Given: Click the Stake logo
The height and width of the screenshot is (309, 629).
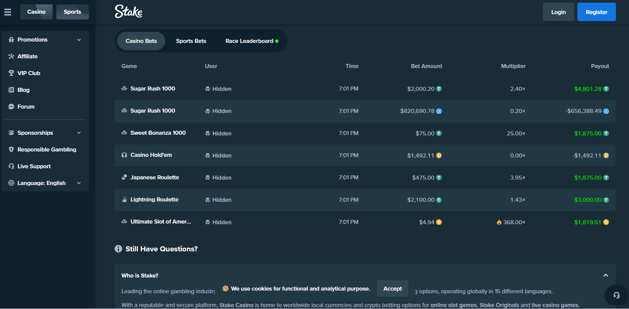Looking at the screenshot, I should [x=129, y=11].
